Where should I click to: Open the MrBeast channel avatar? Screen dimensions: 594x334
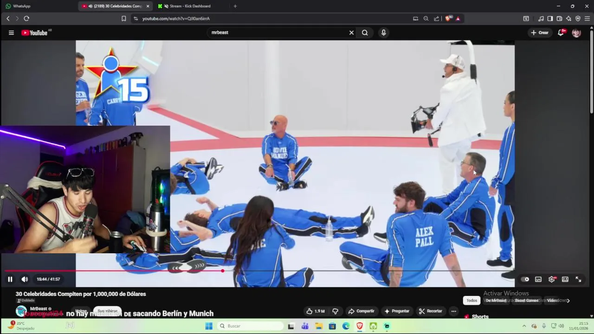[21, 311]
